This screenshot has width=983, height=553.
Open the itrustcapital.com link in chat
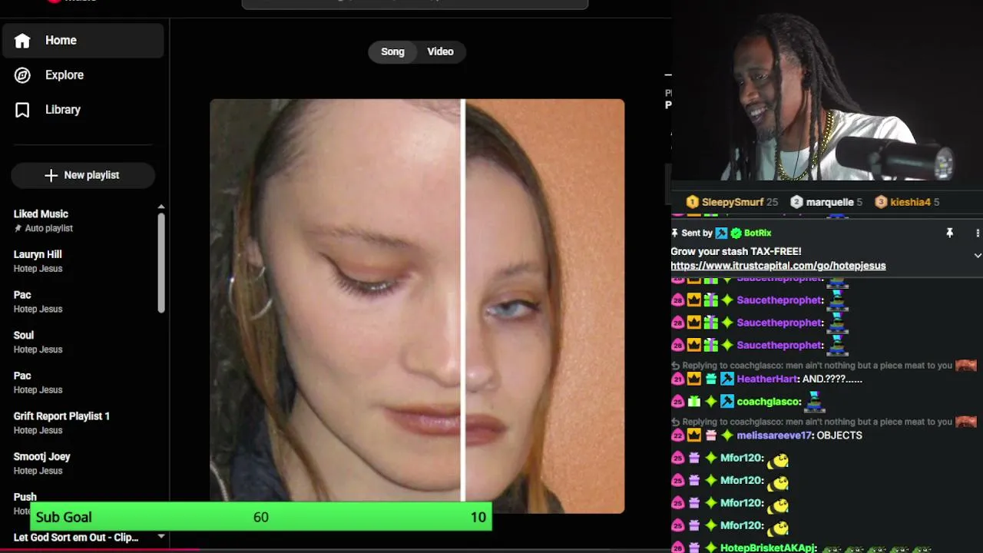click(778, 266)
